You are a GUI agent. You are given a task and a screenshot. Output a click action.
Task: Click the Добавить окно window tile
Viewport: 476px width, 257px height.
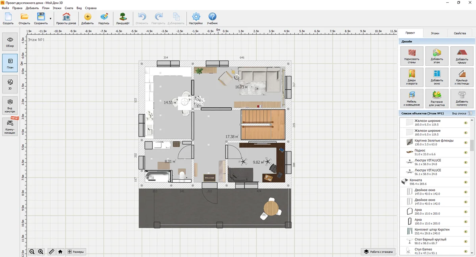pos(437,77)
